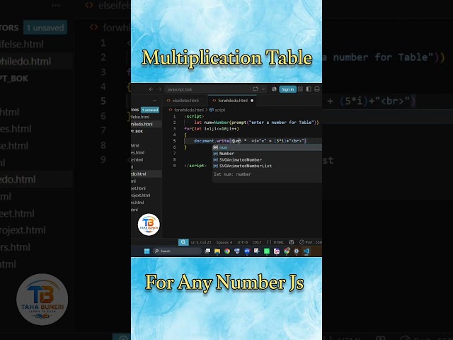This screenshot has width=453, height=340.
Task: Select the SVGAnimatedNumberList suggestion
Action: [x=268, y=166]
